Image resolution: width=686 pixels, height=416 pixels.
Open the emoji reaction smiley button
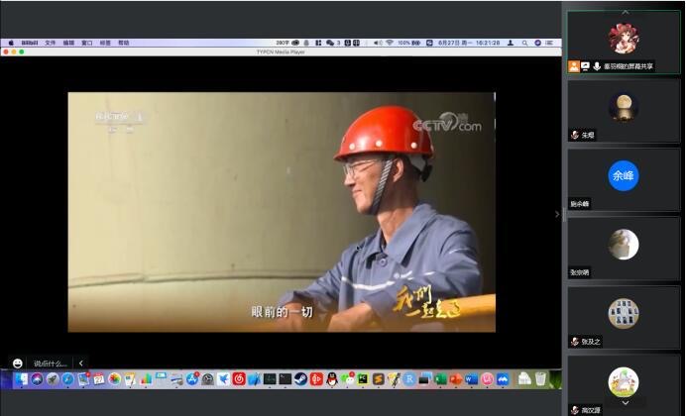tap(18, 364)
